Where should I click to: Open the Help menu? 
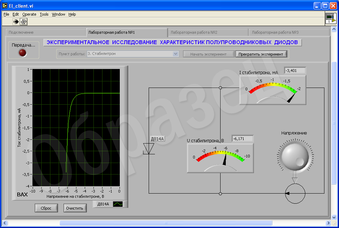(x=72, y=14)
